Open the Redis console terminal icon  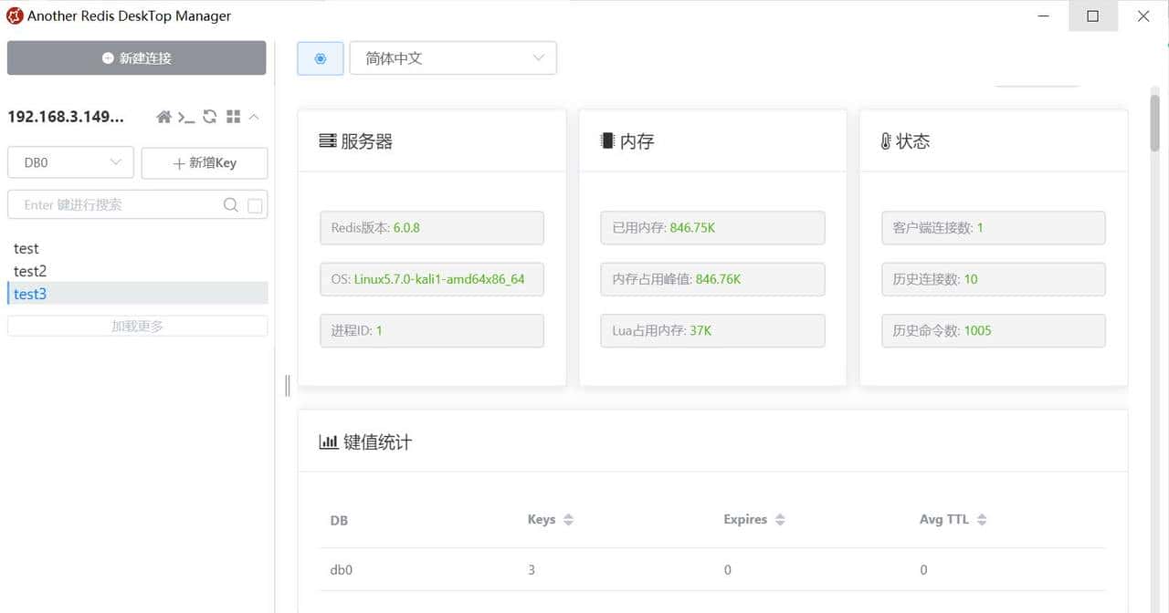tap(186, 117)
